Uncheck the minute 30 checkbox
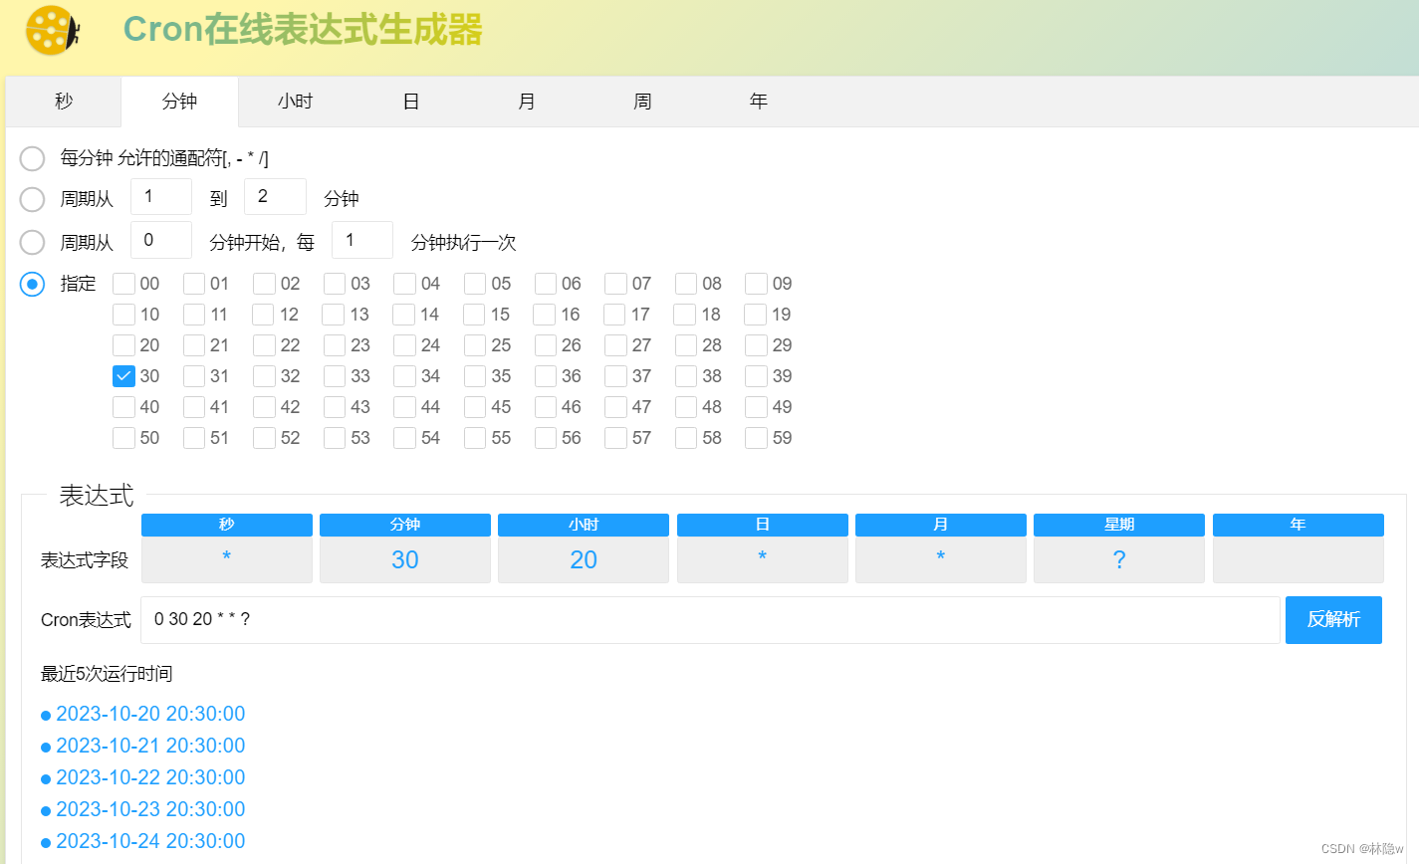 tap(123, 375)
